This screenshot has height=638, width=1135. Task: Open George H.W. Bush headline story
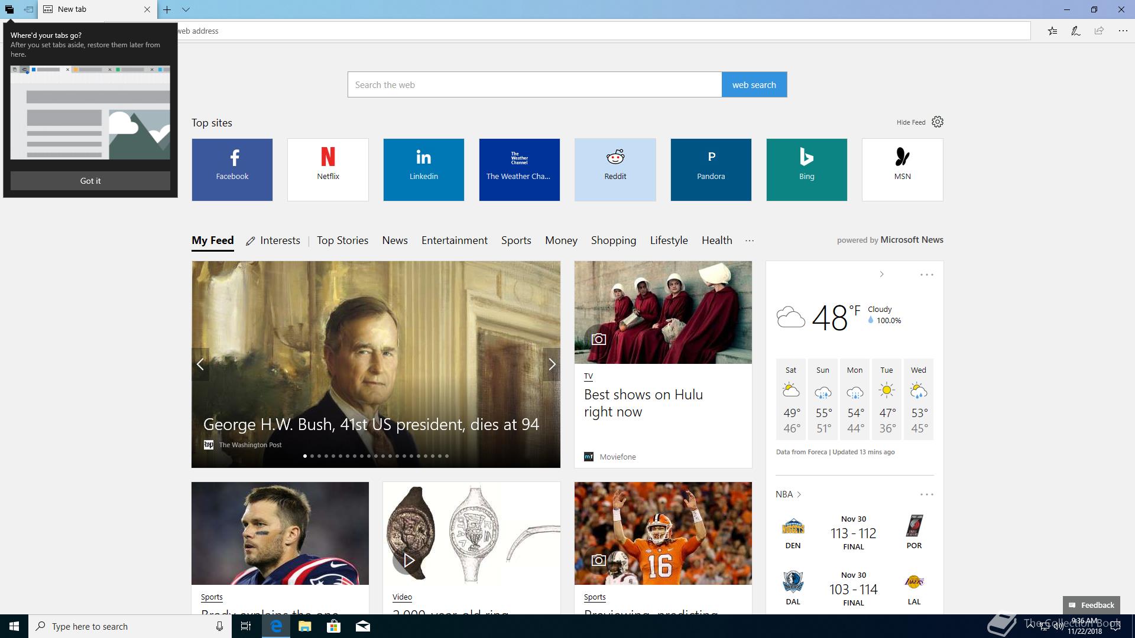(x=371, y=424)
